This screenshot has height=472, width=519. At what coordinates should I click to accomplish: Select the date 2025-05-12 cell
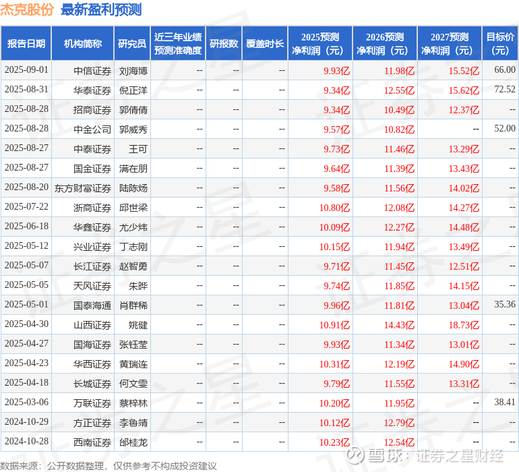(x=26, y=245)
